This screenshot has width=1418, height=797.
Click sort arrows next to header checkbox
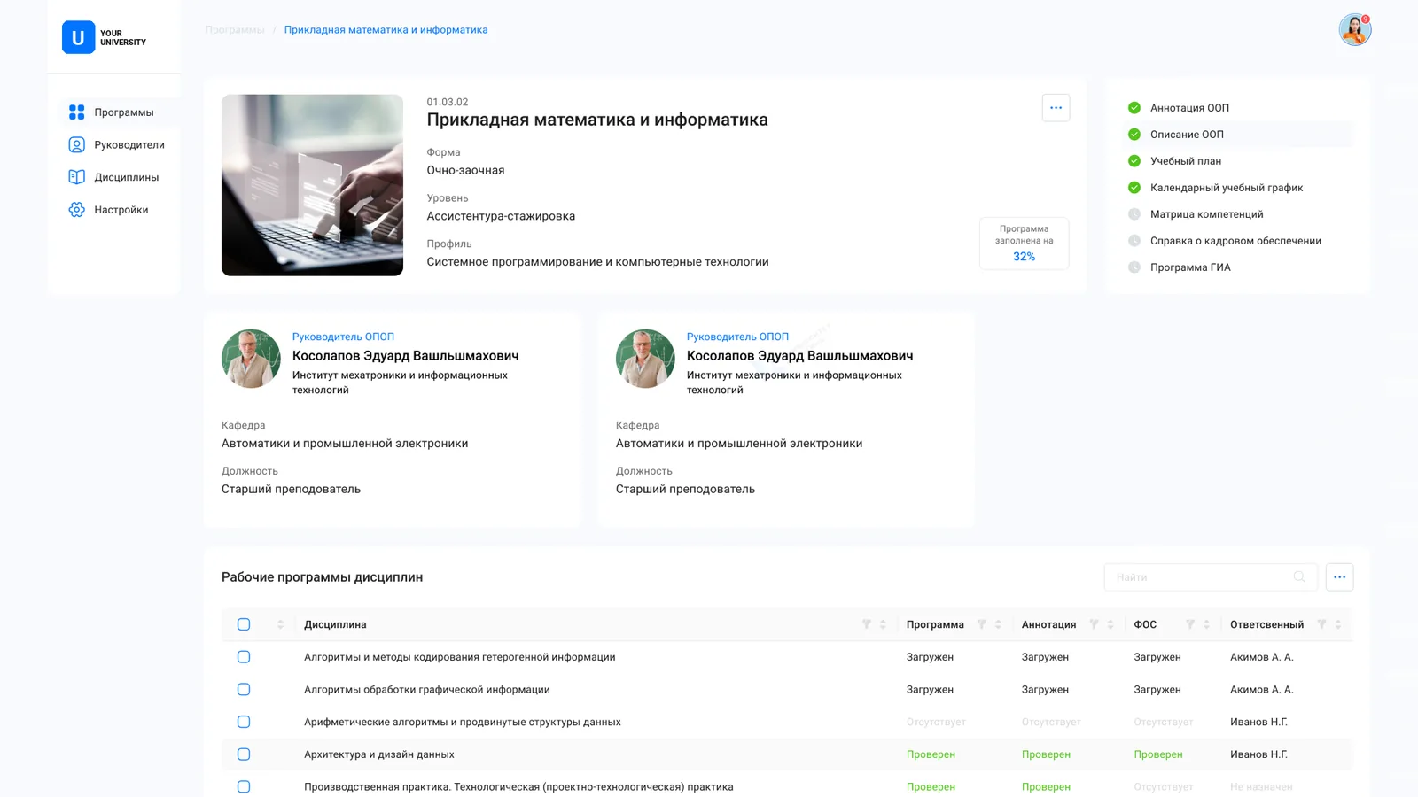pyautogui.click(x=280, y=624)
